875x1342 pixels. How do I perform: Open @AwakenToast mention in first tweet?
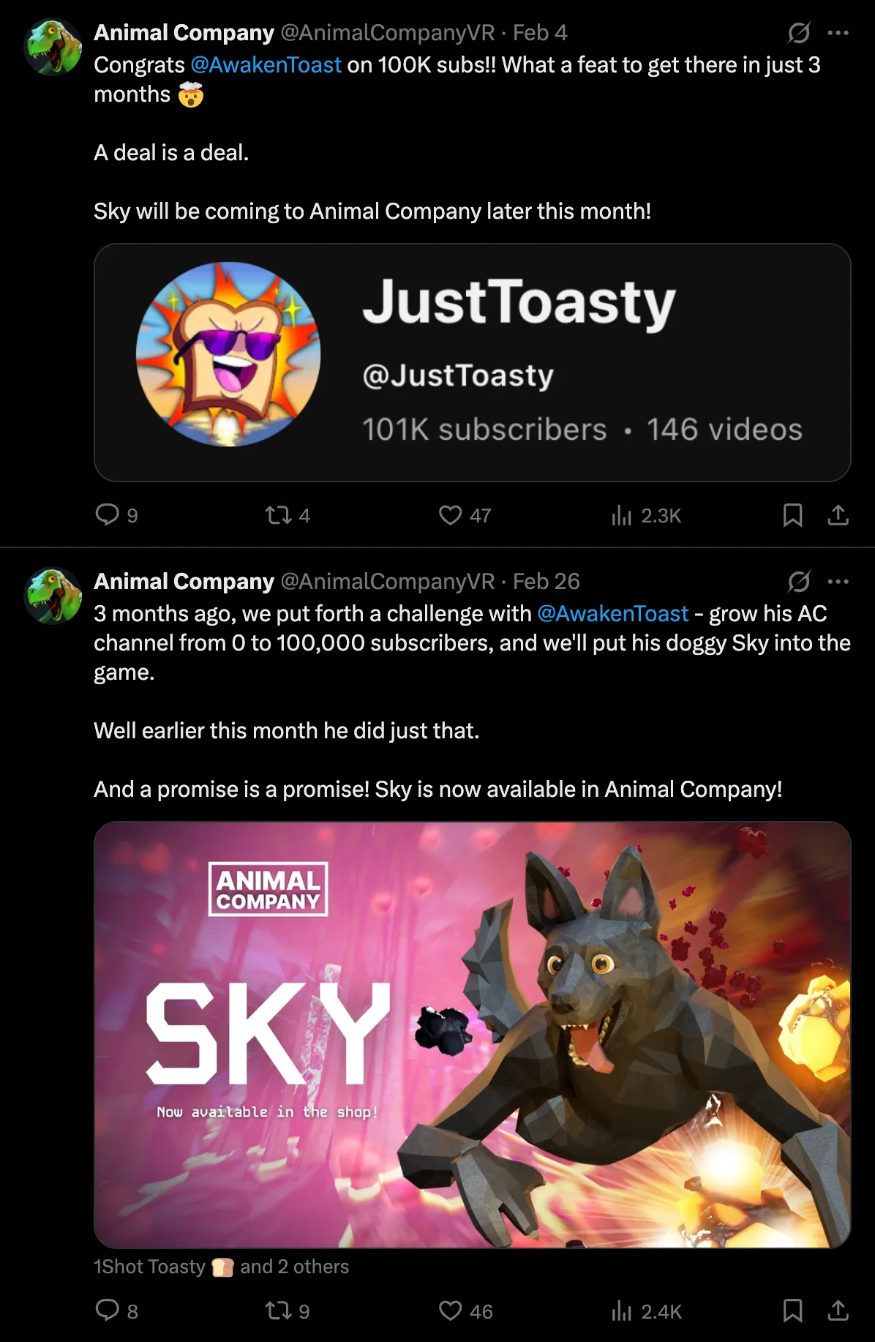(266, 64)
